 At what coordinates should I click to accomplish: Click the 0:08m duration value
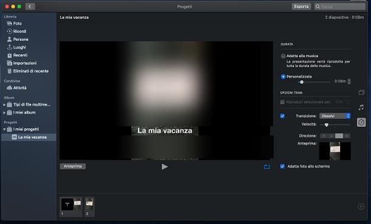[340, 81]
